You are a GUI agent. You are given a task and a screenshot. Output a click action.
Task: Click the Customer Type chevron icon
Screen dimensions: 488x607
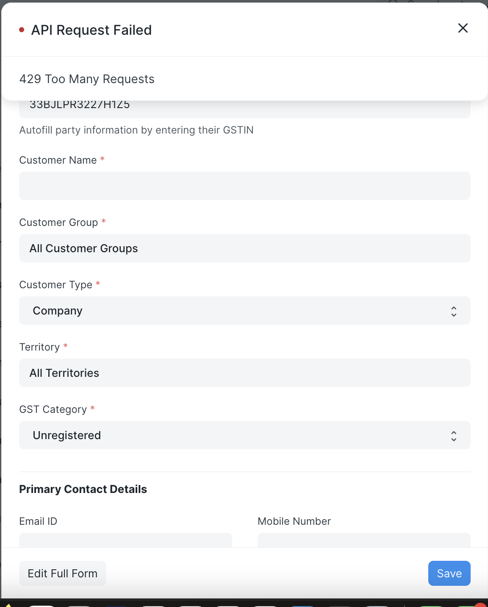point(453,311)
